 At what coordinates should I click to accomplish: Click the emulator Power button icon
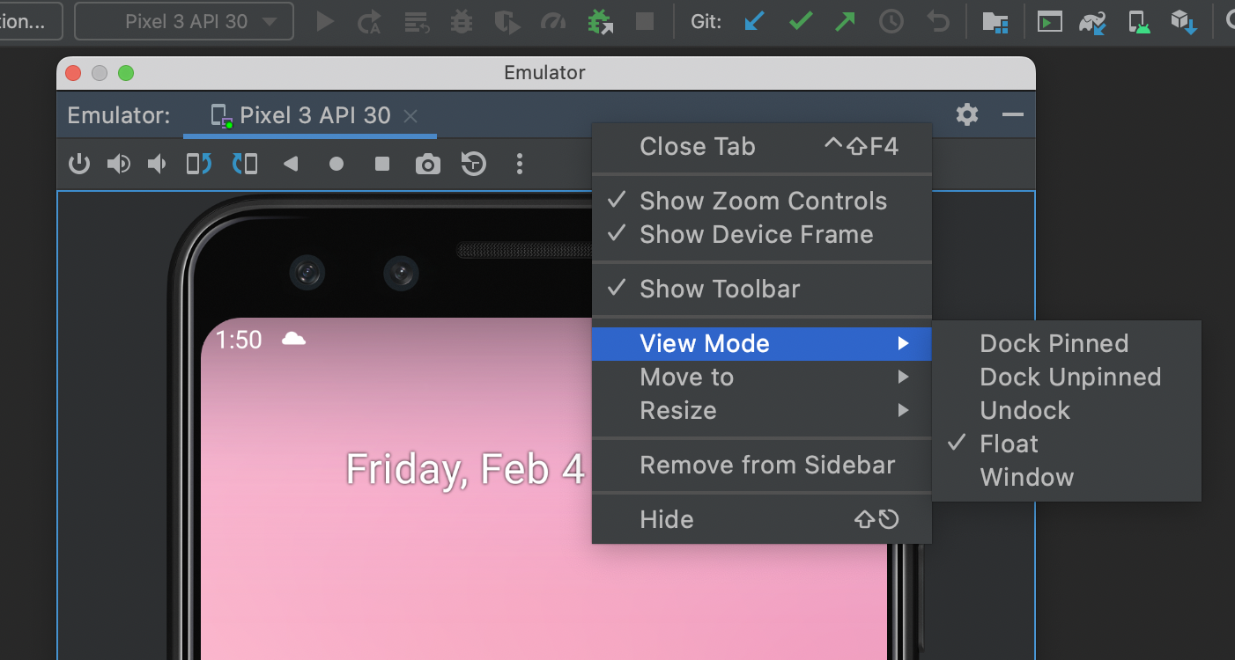79,164
